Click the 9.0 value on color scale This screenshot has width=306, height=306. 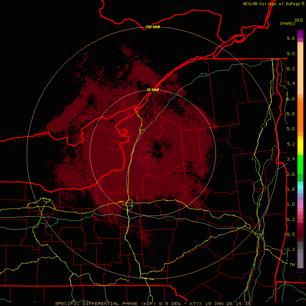[x=291, y=53]
